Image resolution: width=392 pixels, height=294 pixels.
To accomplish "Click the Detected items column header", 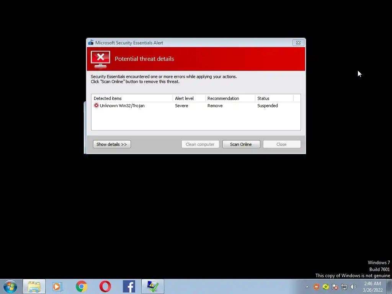I will click(x=132, y=98).
